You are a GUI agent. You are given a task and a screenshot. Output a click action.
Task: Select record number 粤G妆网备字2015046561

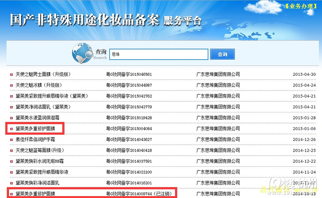click(129, 75)
